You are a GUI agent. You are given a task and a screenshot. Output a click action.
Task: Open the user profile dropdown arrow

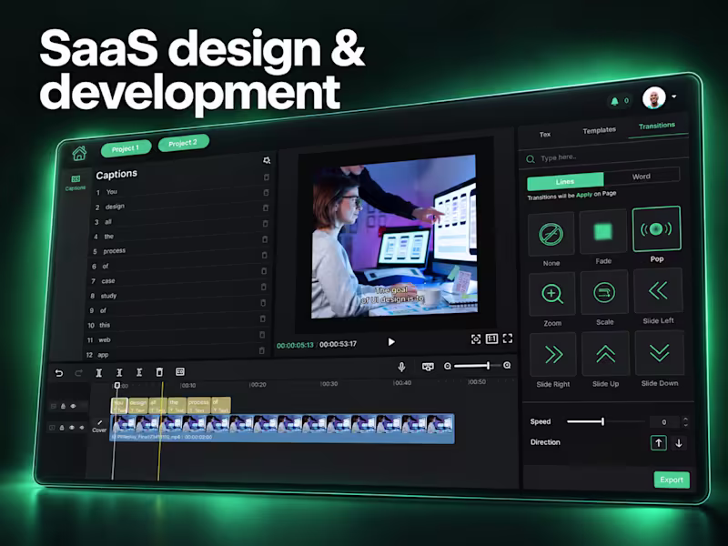click(674, 96)
